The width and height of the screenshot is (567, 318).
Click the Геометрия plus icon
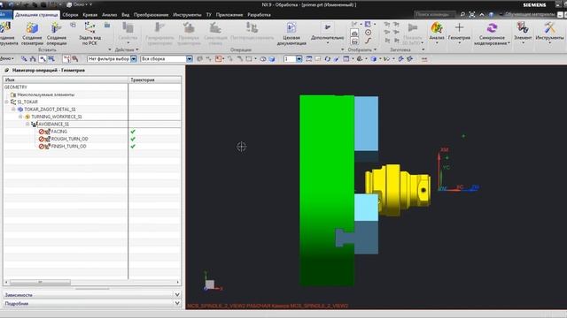pos(459,27)
